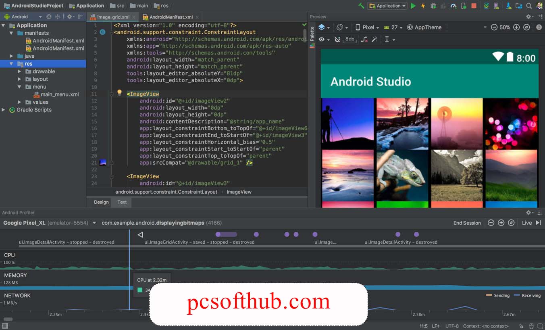Click the green hammer Make Project icon
This screenshot has width=545, height=330.
361,6
